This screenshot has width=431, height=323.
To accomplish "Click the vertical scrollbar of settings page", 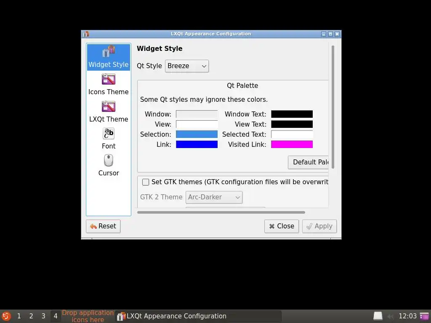I will click(333, 107).
